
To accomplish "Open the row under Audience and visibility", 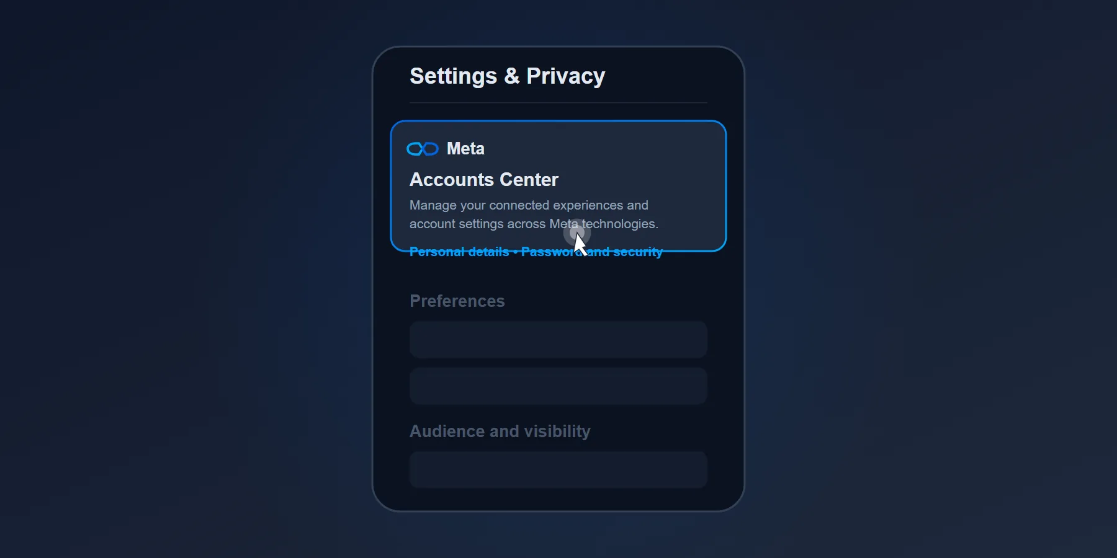I will pyautogui.click(x=557, y=469).
